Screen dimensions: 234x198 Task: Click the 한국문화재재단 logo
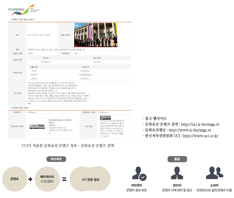coord(24,10)
